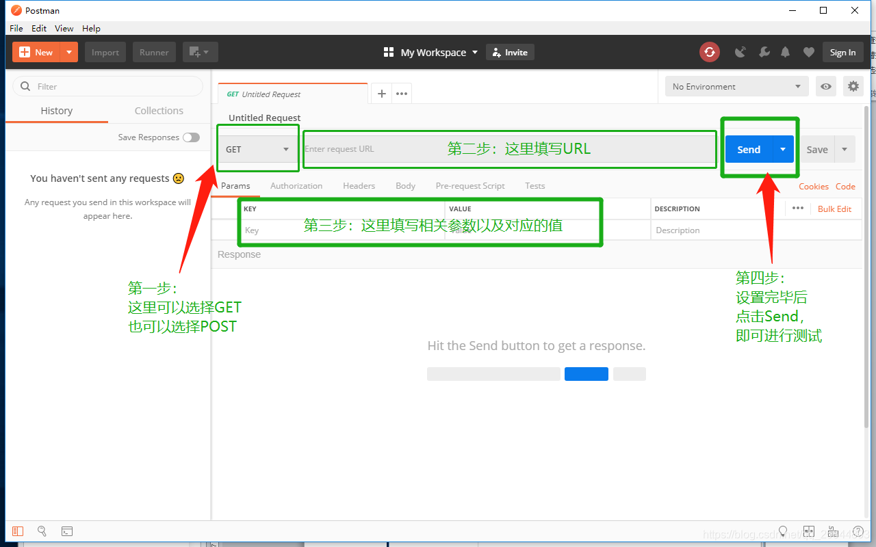Screen dimensions: 876x547
Task: Open environment quick look eye icon
Action: pos(827,86)
